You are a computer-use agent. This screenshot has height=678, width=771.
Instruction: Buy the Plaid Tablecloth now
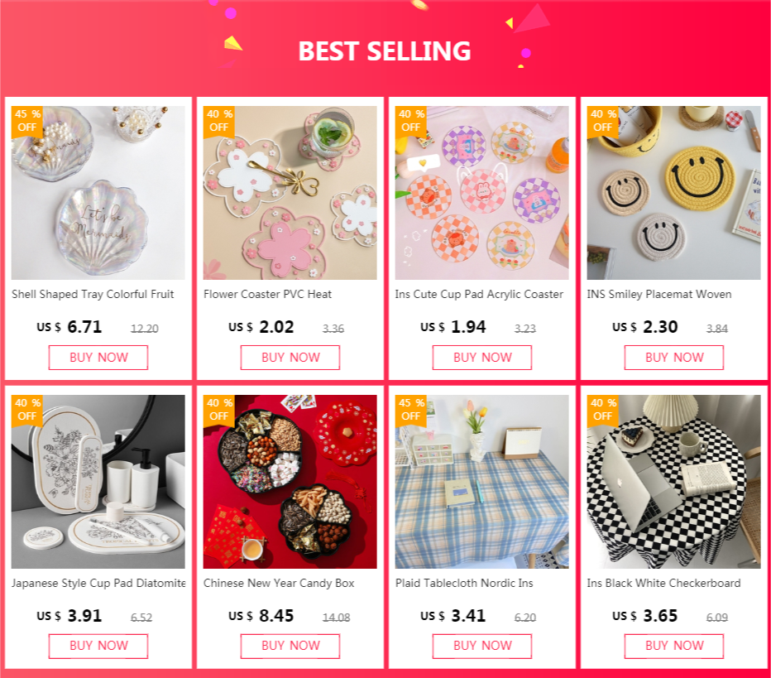pos(481,646)
